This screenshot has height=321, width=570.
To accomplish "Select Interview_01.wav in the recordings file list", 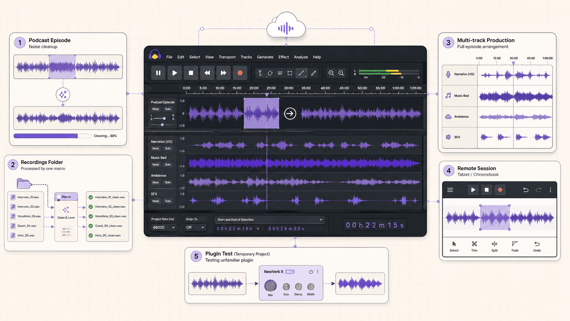I will coord(25,197).
